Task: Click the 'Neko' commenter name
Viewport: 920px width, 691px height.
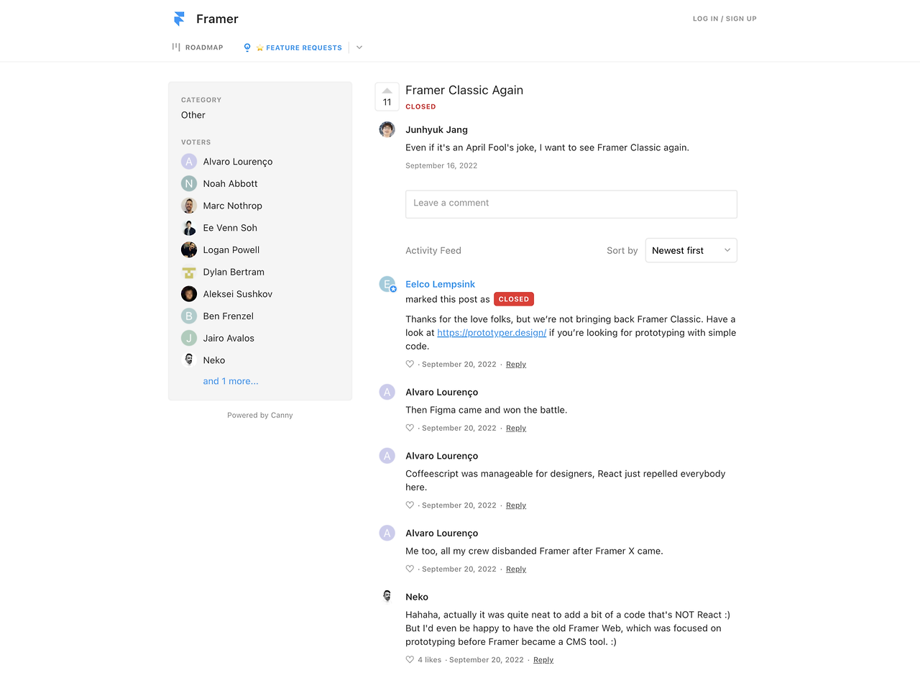Action: (417, 597)
